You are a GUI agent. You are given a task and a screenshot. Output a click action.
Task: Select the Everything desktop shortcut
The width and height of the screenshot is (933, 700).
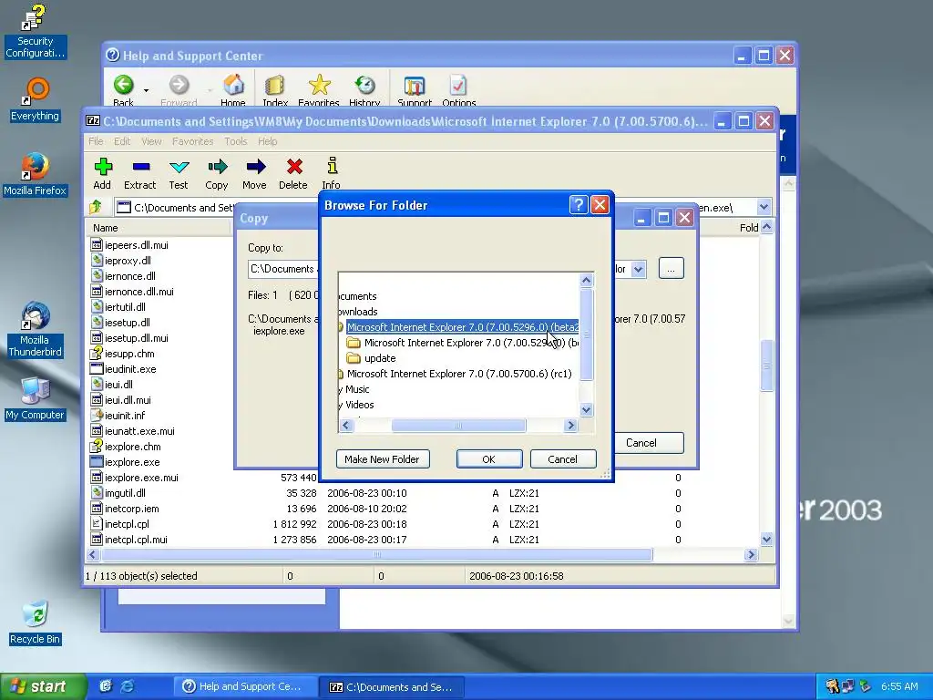click(x=35, y=99)
